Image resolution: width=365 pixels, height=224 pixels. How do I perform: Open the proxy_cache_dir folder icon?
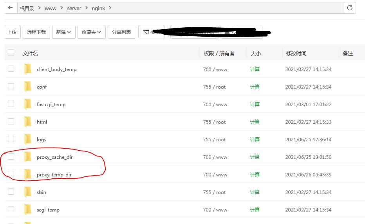pyautogui.click(x=28, y=157)
